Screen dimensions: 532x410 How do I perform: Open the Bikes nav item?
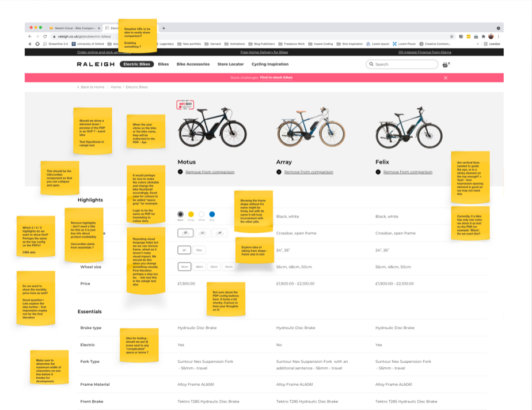point(163,64)
